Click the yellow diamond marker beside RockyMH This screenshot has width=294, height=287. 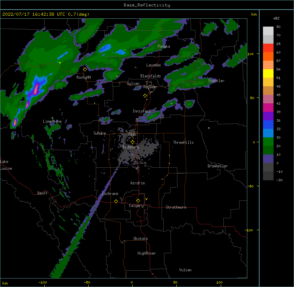pos(85,70)
